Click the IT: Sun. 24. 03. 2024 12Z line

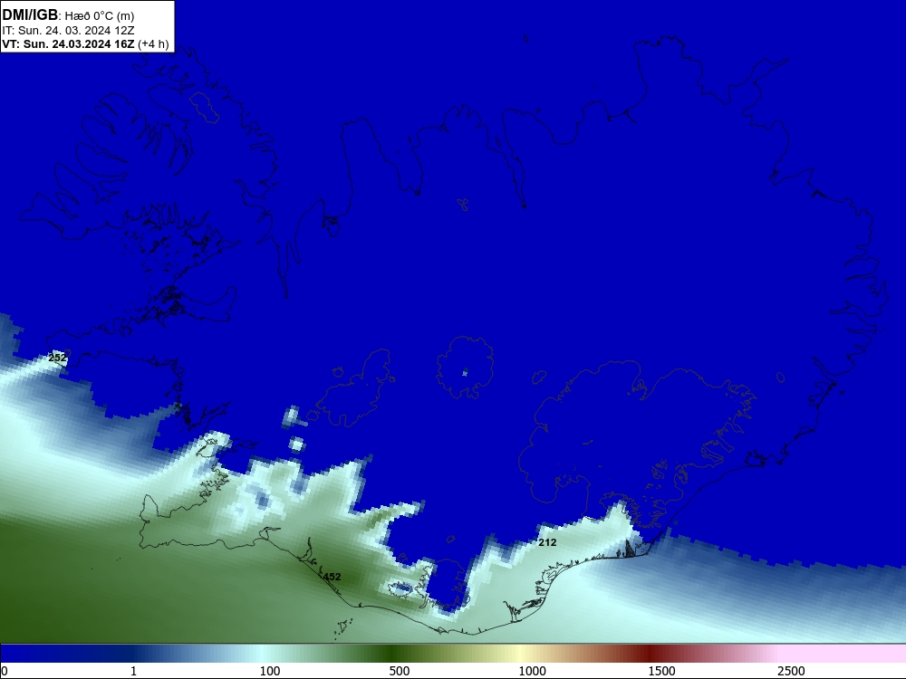[68, 31]
